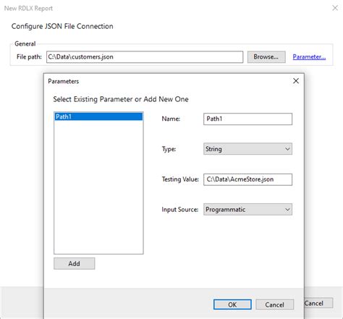This screenshot has height=319, width=343.
Task: Click the Testing Value input field
Action: (247, 179)
